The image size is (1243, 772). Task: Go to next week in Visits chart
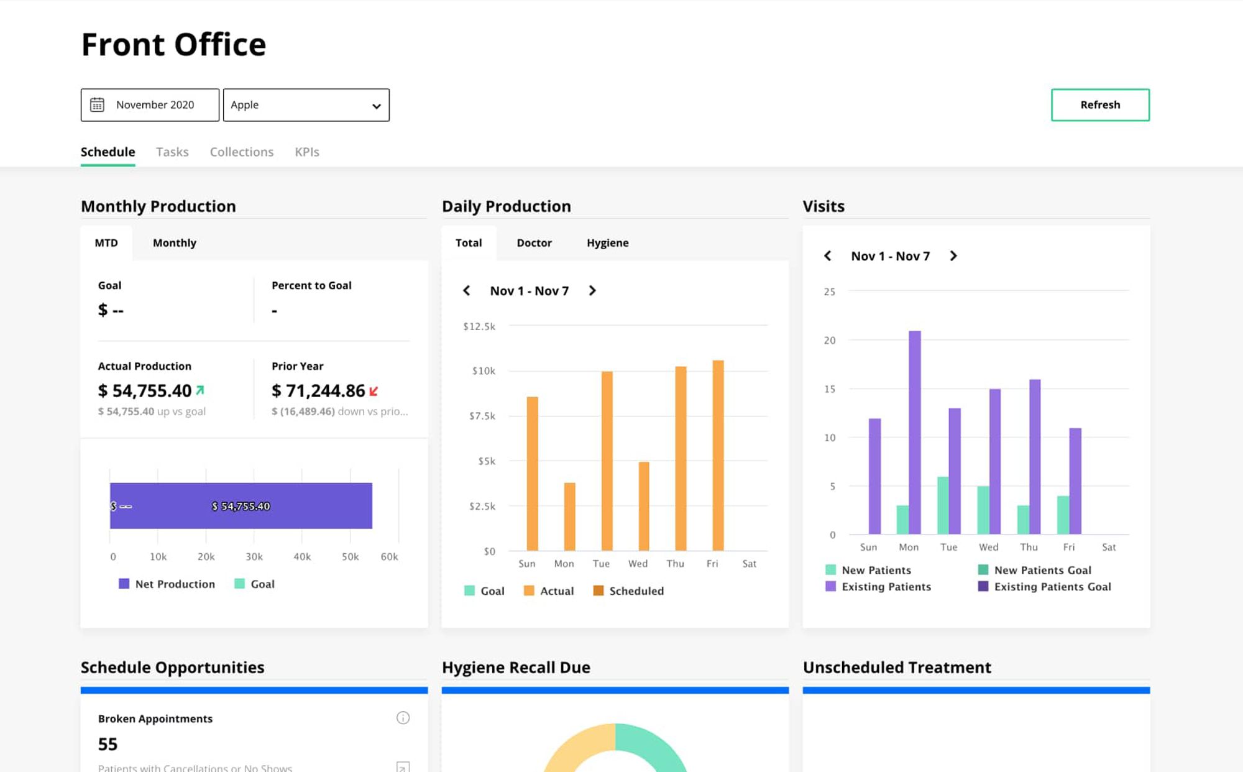tap(953, 256)
